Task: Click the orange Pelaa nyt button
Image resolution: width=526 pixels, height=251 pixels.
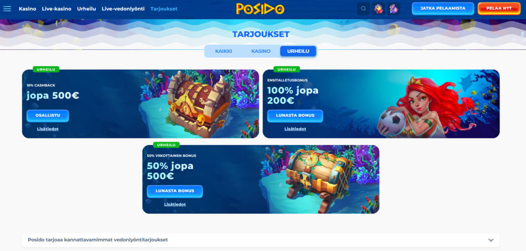Action: point(499,9)
